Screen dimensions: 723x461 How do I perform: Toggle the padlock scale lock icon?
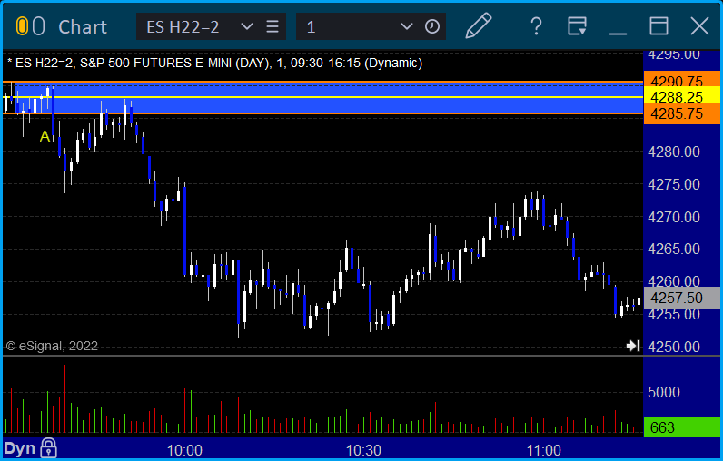(x=48, y=447)
